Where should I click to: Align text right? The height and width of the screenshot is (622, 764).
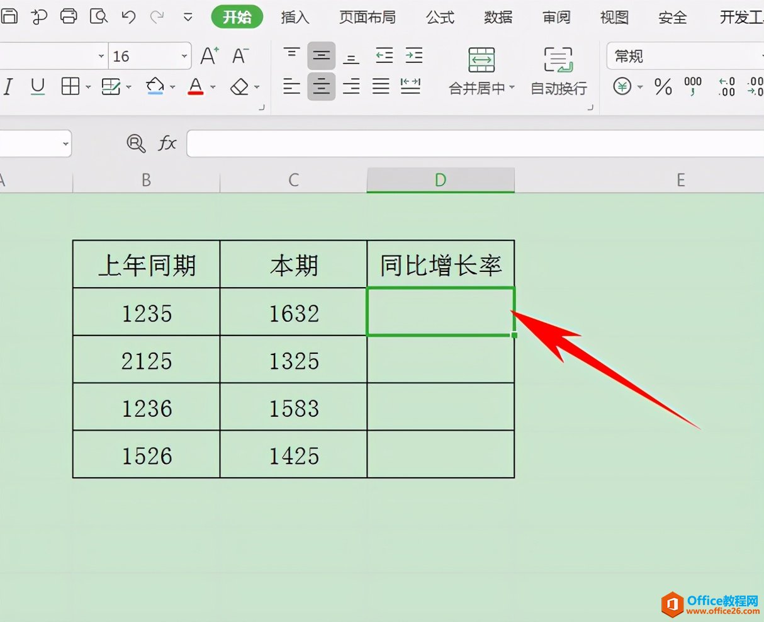coord(351,86)
